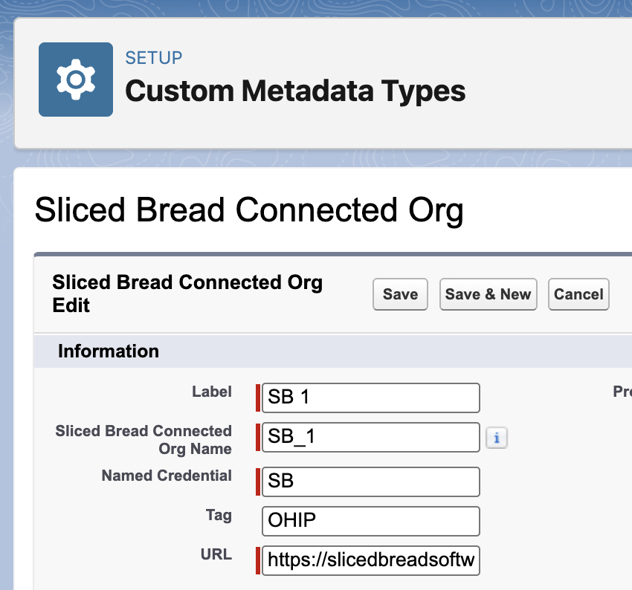This screenshot has height=590, width=632.
Task: Click the SETUP breadcrumb text
Action: point(154,58)
